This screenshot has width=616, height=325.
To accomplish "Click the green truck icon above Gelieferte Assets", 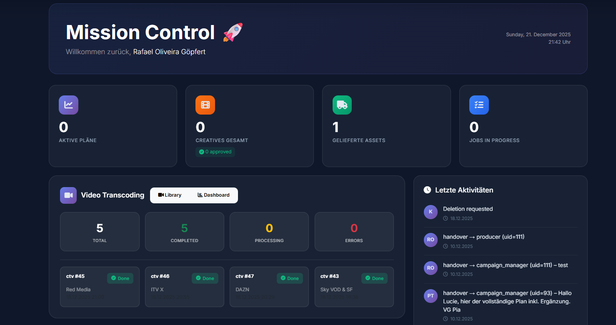I will [342, 105].
